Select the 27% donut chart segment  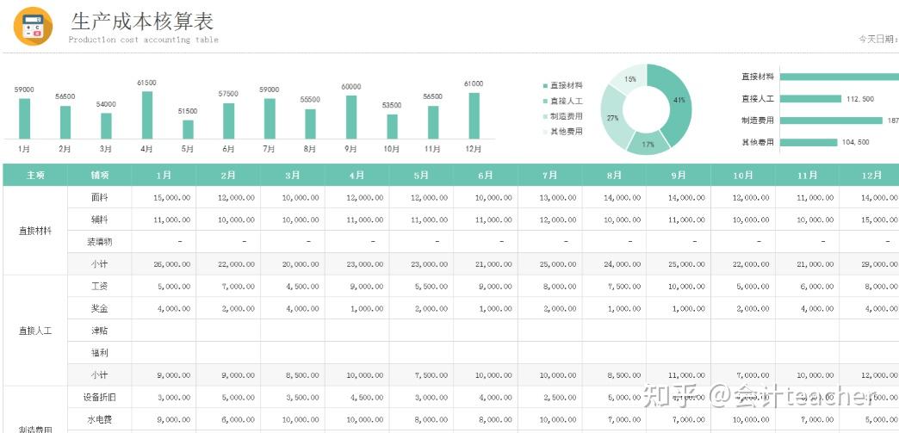pyautogui.click(x=612, y=118)
